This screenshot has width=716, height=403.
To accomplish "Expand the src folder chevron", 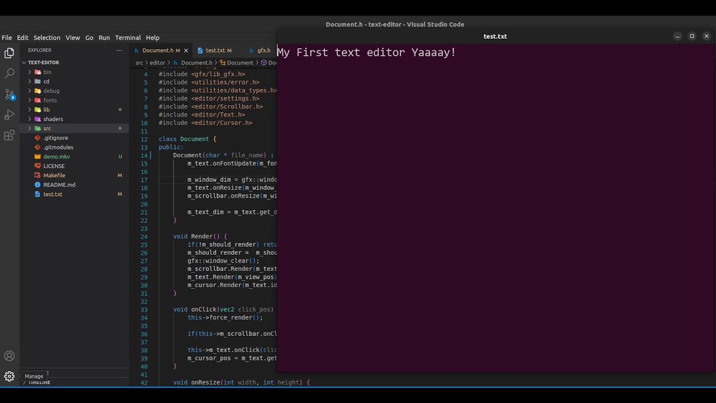I will point(30,129).
